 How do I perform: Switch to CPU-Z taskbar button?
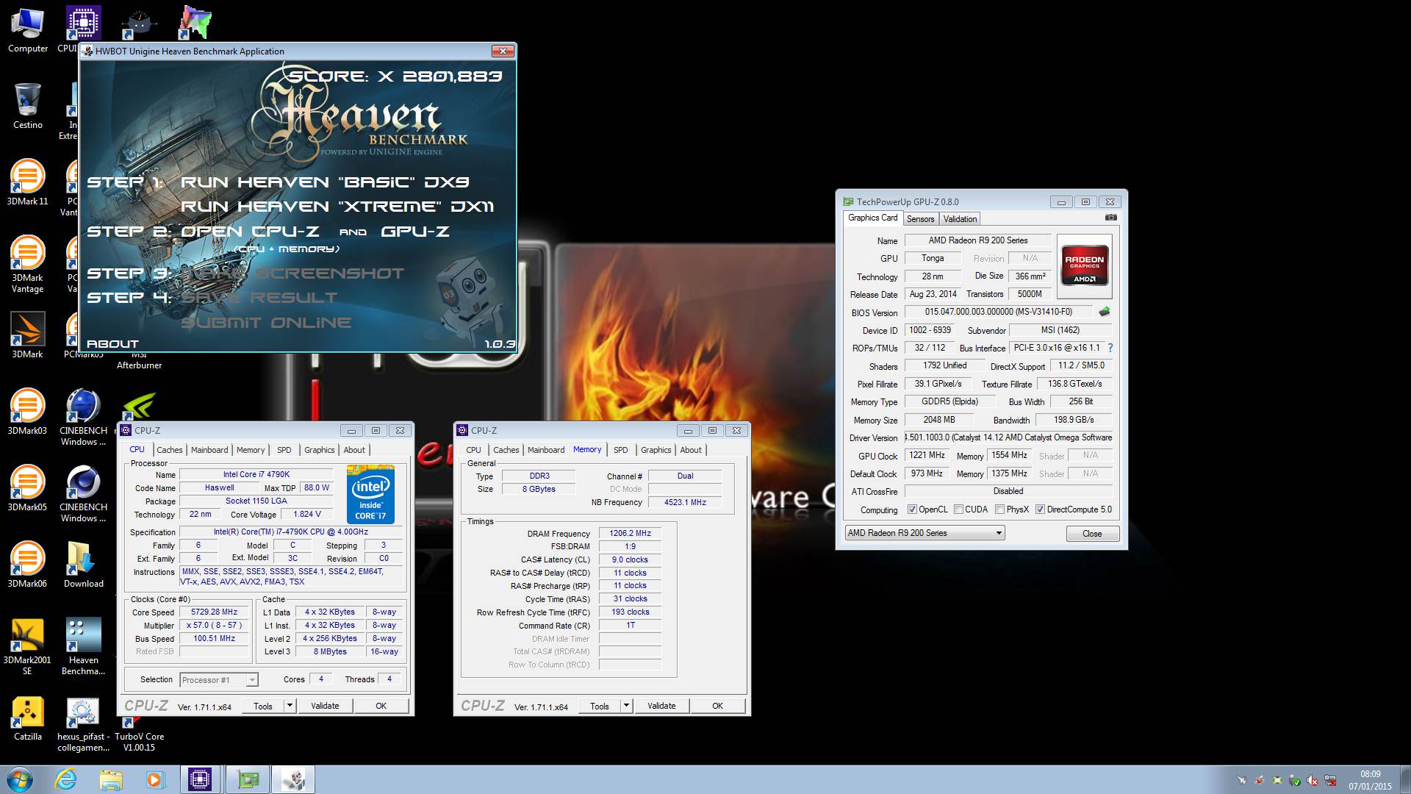click(200, 779)
